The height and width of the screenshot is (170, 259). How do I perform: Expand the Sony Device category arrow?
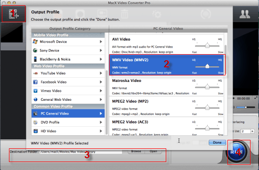(101, 50)
